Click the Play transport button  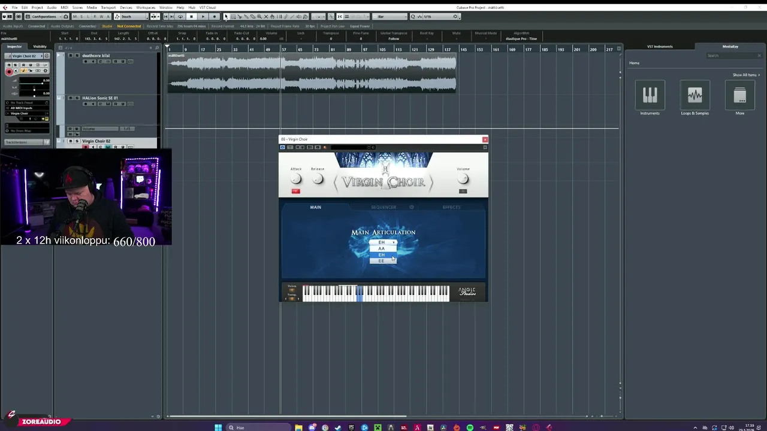click(x=203, y=17)
